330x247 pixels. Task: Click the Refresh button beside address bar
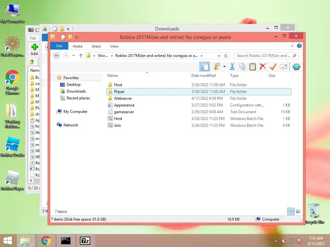(x=226, y=56)
